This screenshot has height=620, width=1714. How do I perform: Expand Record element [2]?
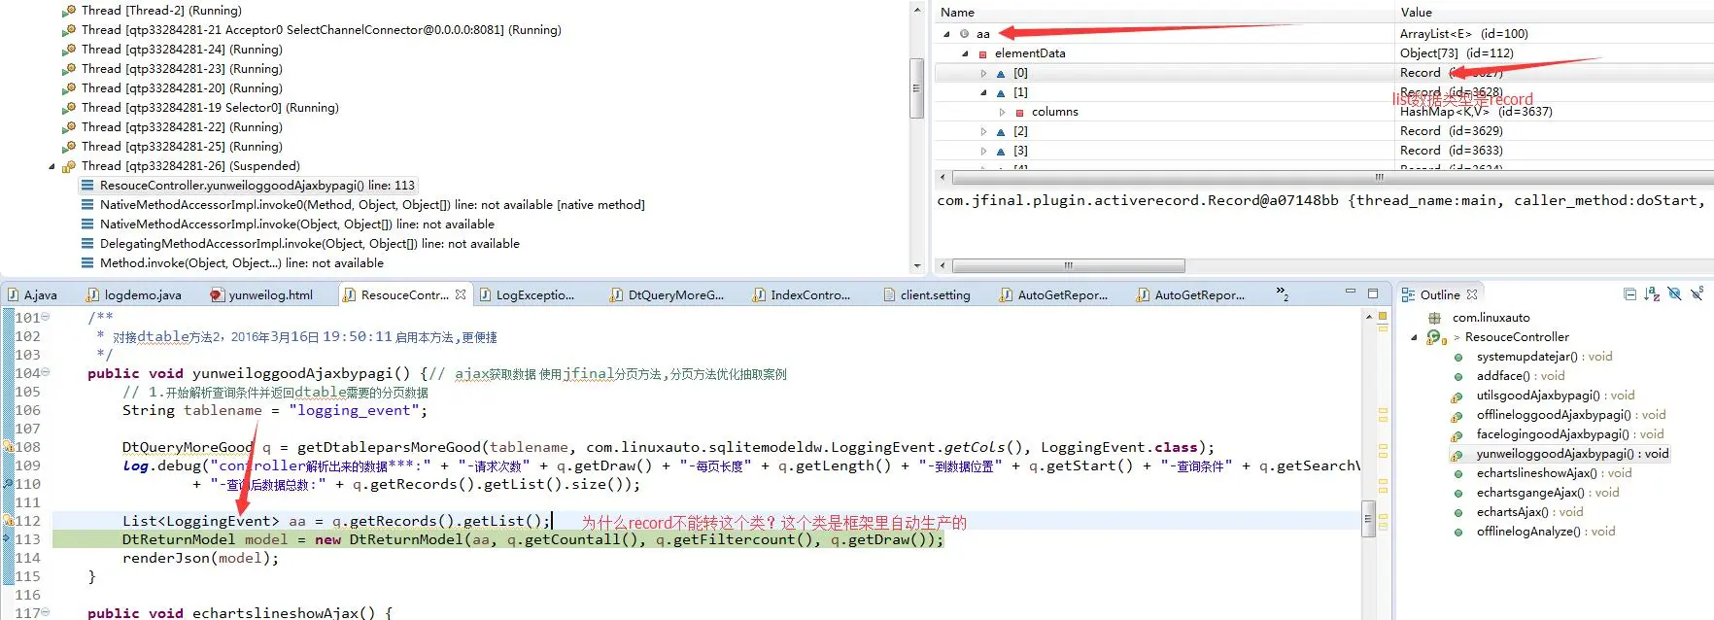pyautogui.click(x=983, y=131)
